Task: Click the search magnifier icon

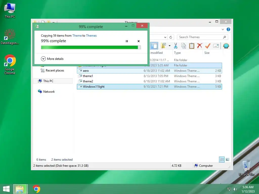Action: coord(225,37)
